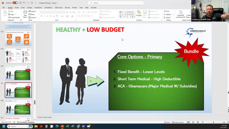The height and width of the screenshot is (129, 229).
Task: Expand the shapes gallery More arrow
Action: 135,17
